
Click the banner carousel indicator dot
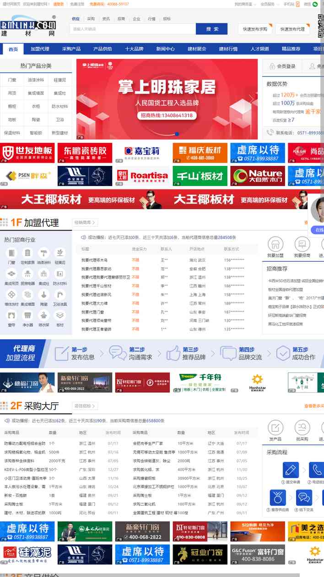pyautogui.click(x=177, y=134)
